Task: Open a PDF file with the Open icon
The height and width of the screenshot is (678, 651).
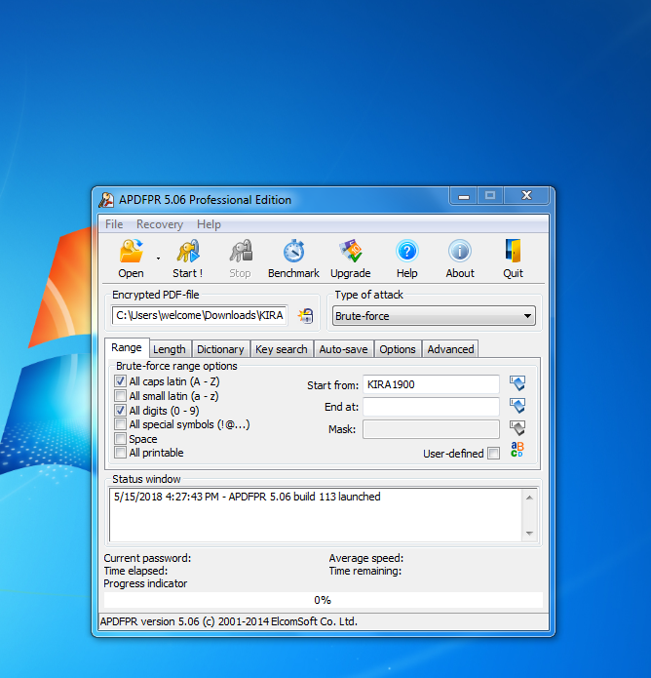Action: pyautogui.click(x=131, y=259)
